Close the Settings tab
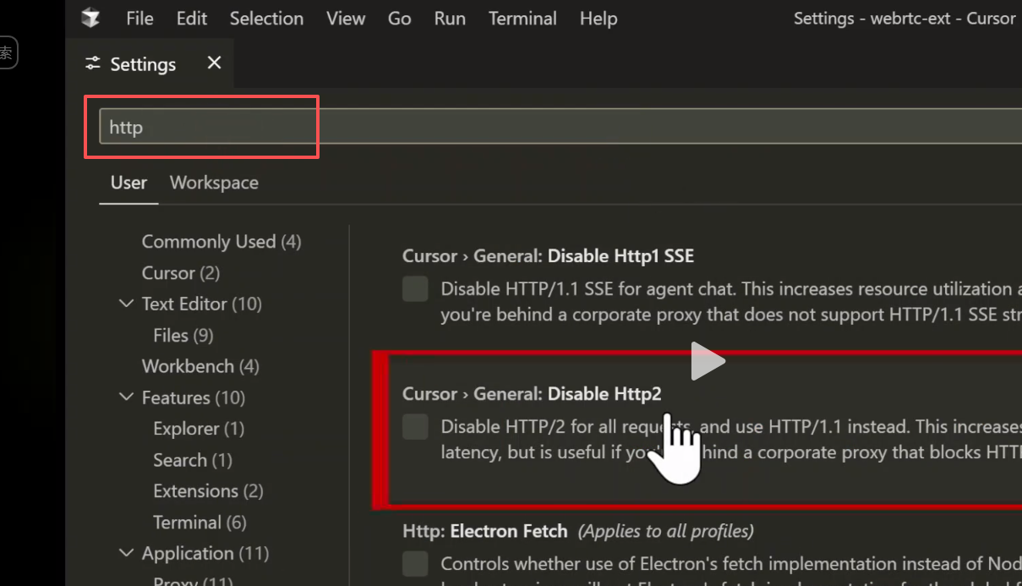 tap(215, 63)
